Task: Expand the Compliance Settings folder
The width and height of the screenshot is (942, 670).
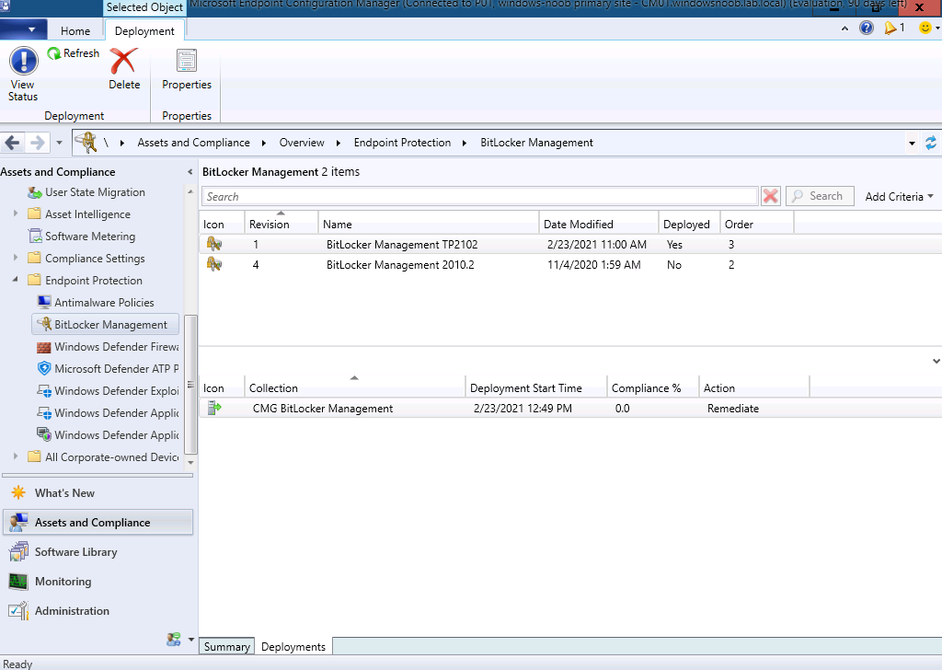Action: tap(16, 257)
